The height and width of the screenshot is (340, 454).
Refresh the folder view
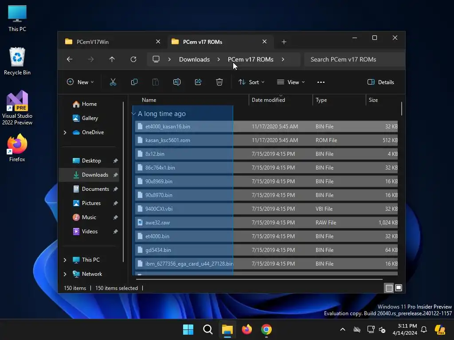(x=133, y=59)
